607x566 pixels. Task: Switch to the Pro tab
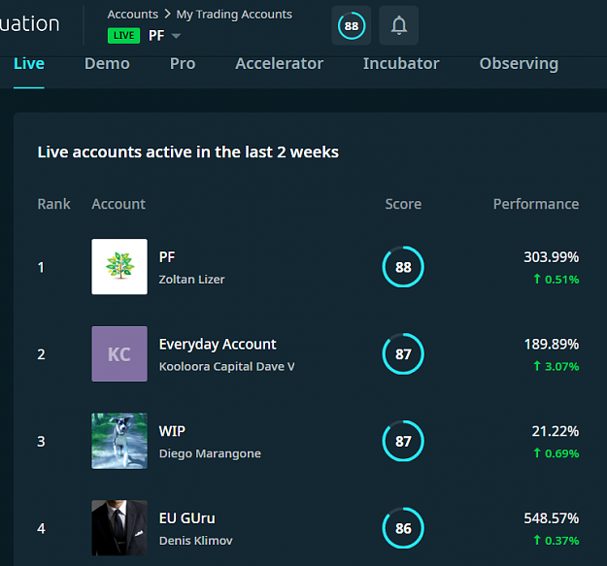point(183,63)
